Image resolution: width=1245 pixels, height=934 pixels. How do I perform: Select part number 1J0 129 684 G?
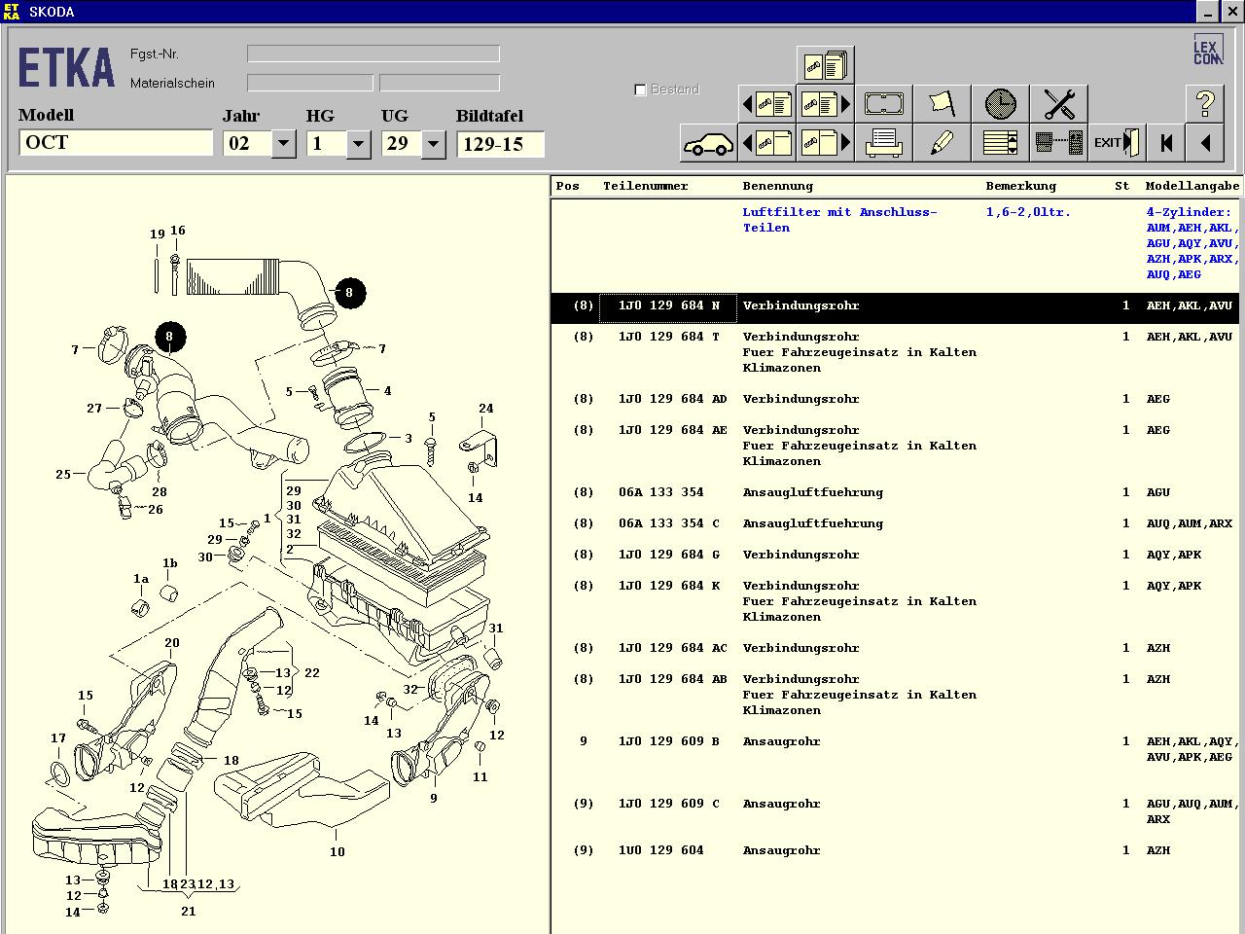(x=669, y=555)
